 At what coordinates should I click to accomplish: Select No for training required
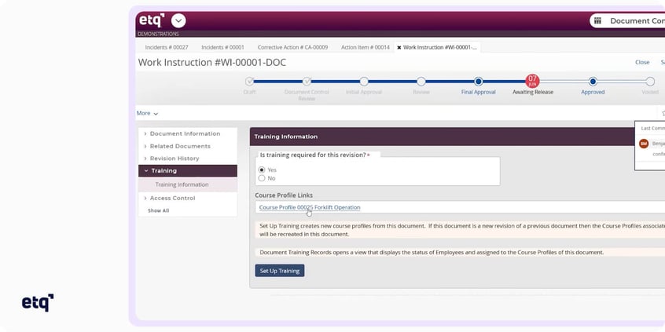[x=262, y=178]
